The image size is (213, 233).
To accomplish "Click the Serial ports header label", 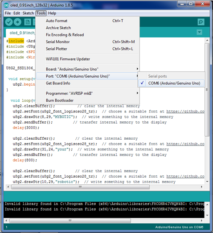I will (x=157, y=76).
